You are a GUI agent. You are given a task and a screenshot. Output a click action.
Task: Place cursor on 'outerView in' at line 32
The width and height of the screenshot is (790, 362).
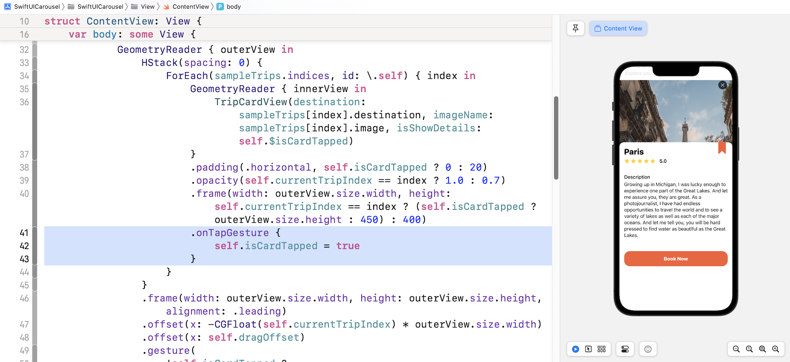click(x=257, y=50)
